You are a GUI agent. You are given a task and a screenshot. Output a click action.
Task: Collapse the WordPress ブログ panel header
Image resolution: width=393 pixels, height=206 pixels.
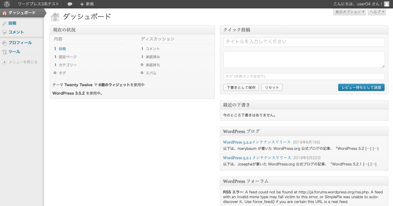(304, 131)
